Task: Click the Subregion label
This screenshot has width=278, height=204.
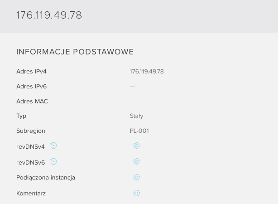Action: click(x=31, y=131)
